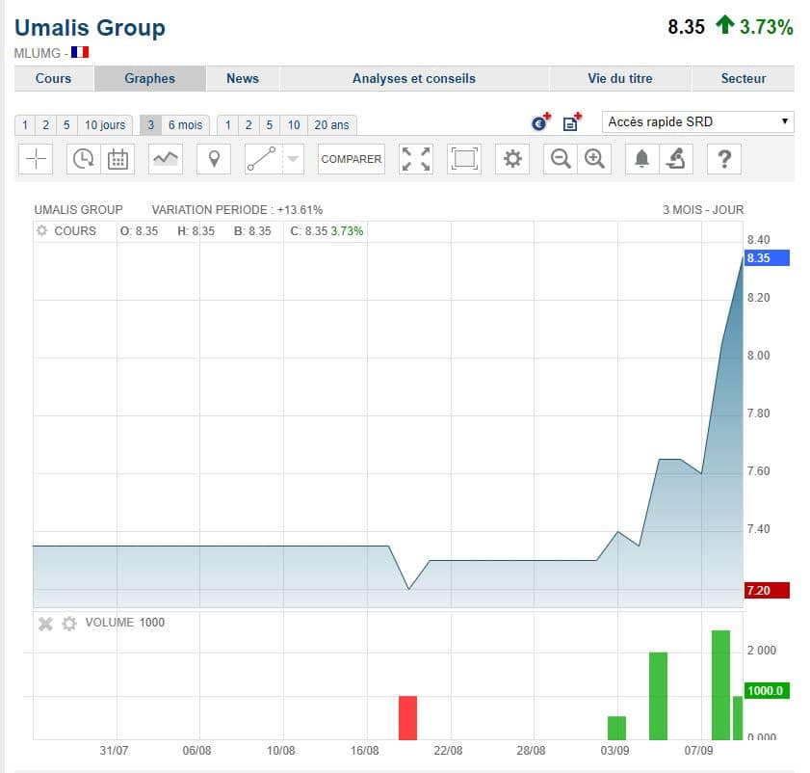Remove the VOLUME indicator with X
The height and width of the screenshot is (773, 810).
[x=45, y=625]
